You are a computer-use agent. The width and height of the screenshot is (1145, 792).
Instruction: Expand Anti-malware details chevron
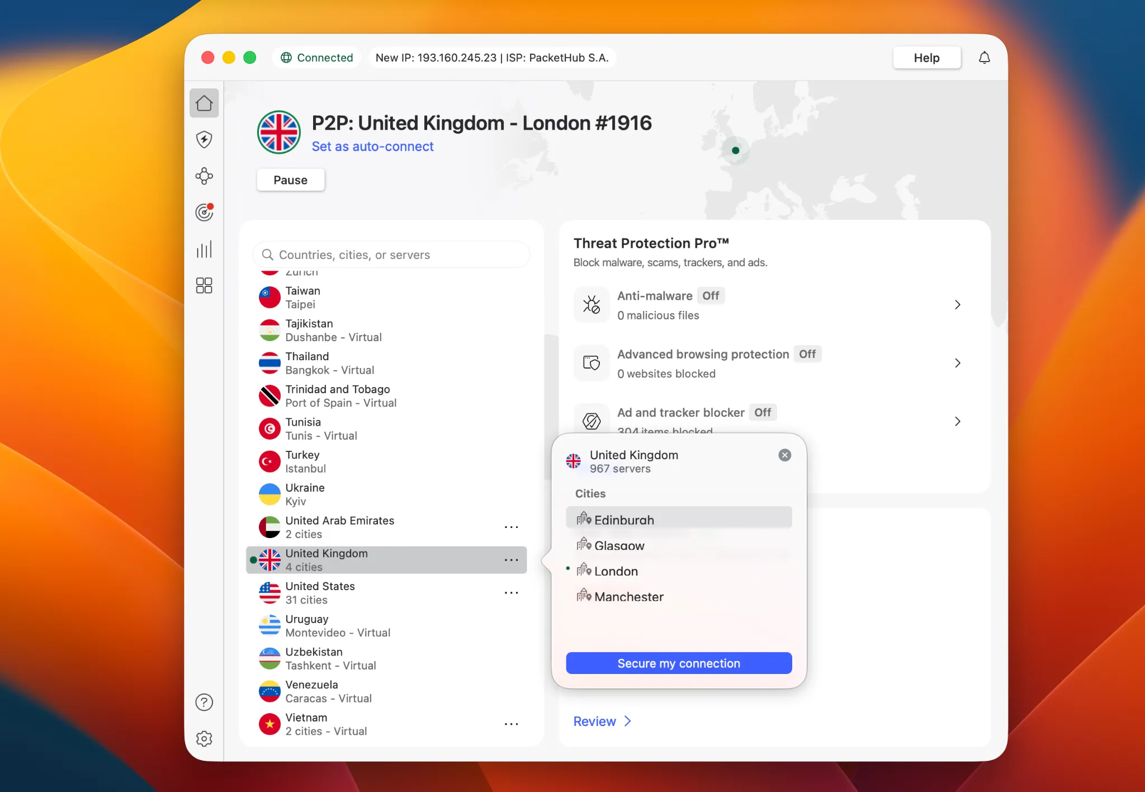click(957, 305)
